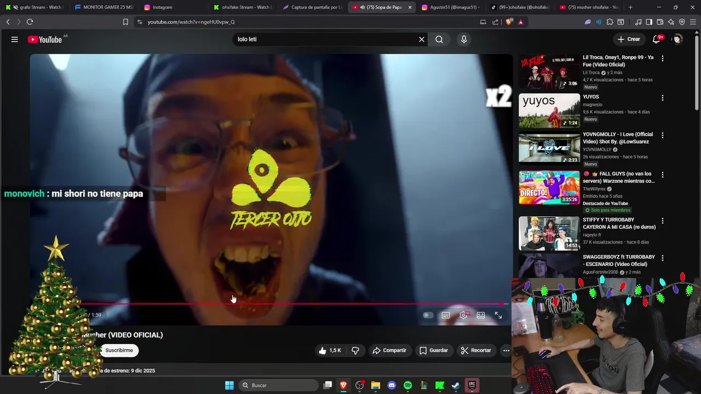Open Brave Leo AI sparkle icon
701x394 pixels.
pyautogui.click(x=671, y=22)
